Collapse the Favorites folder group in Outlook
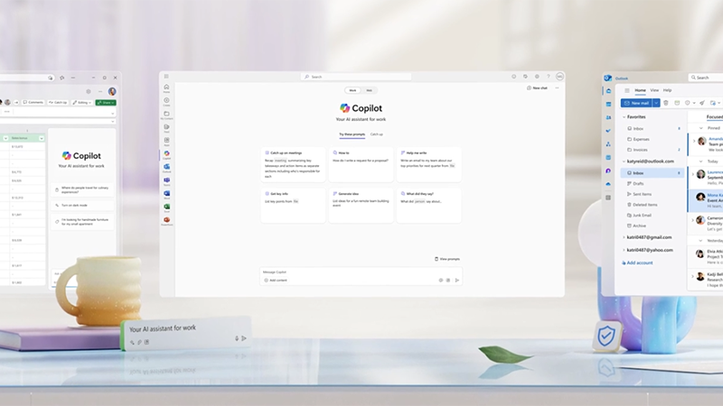723x406 pixels. (x=624, y=117)
